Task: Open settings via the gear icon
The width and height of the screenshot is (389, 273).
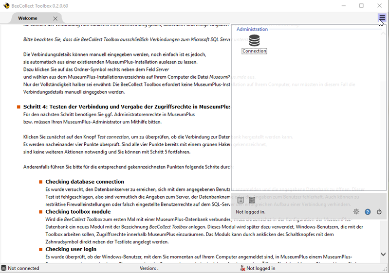Action: 356,212
